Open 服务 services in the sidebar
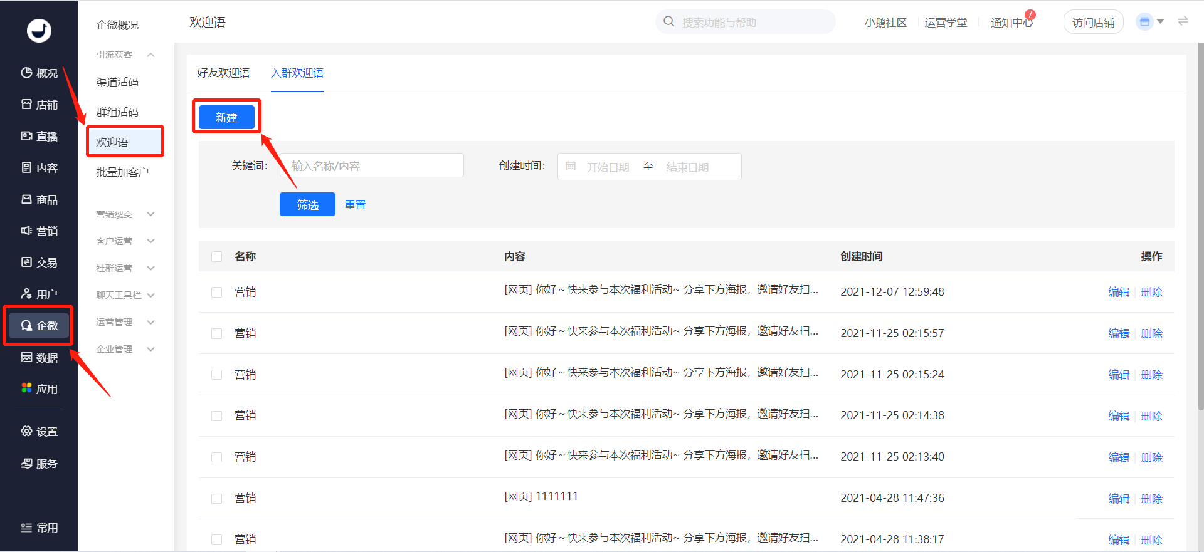The image size is (1204, 552). pyautogui.click(x=39, y=464)
